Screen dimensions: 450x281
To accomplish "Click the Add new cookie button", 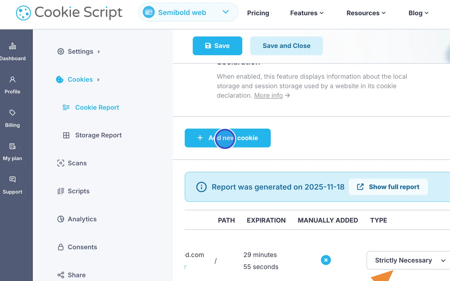I will point(228,138).
